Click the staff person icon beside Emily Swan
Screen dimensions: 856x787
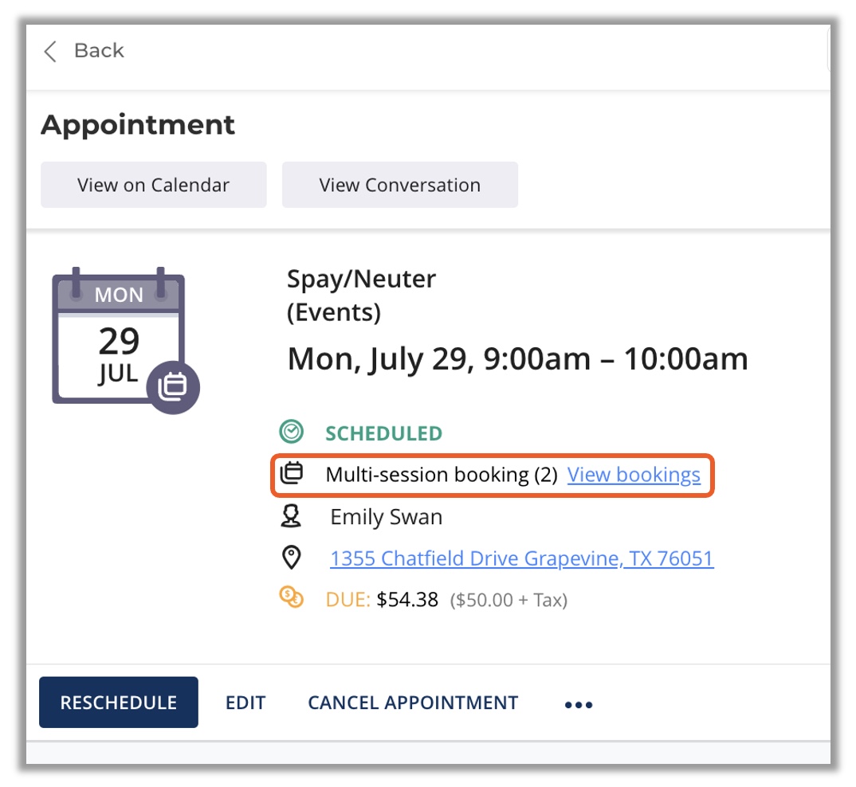pyautogui.click(x=292, y=517)
